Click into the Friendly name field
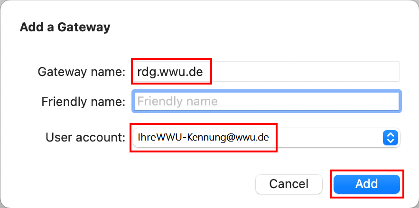The height and width of the screenshot is (208, 419). (266, 101)
